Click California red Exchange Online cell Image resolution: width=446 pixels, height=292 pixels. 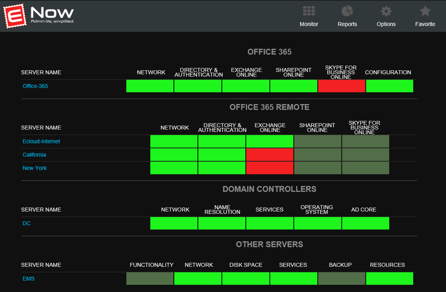[270, 155]
